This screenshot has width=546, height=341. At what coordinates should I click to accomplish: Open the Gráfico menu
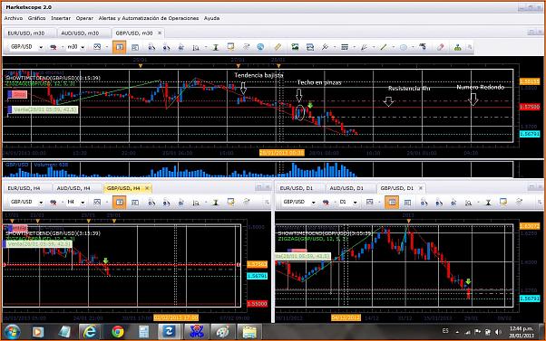click(x=36, y=18)
